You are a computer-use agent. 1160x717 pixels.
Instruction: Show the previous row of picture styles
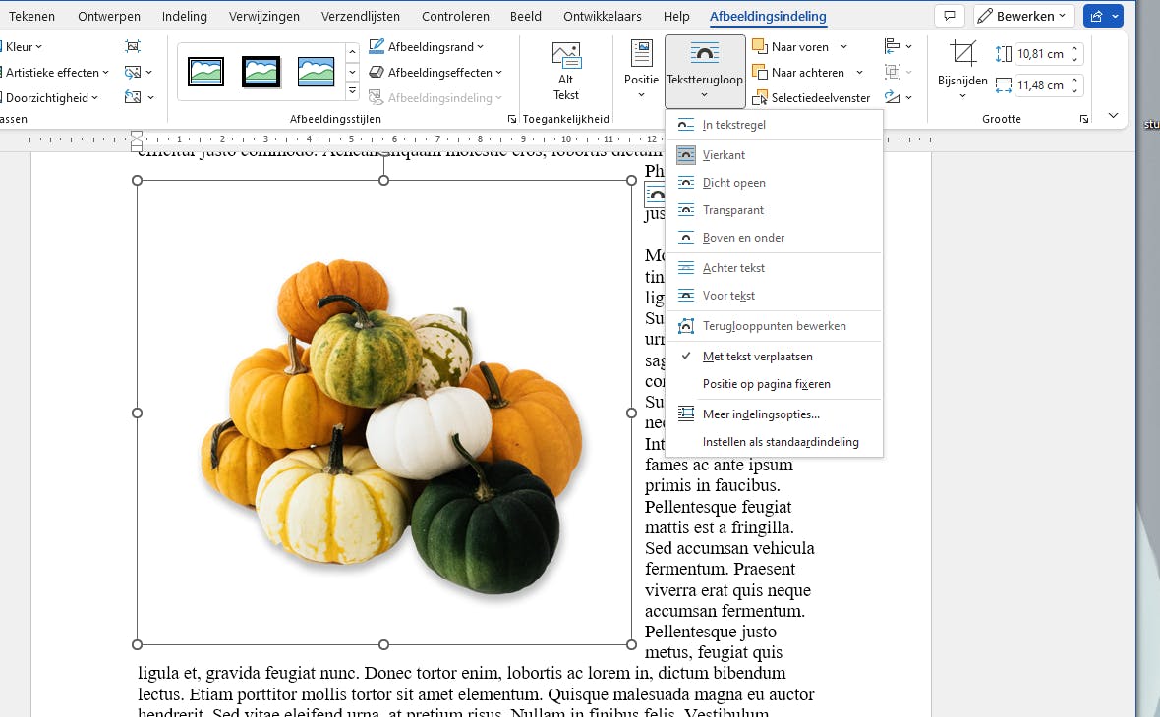click(x=352, y=52)
